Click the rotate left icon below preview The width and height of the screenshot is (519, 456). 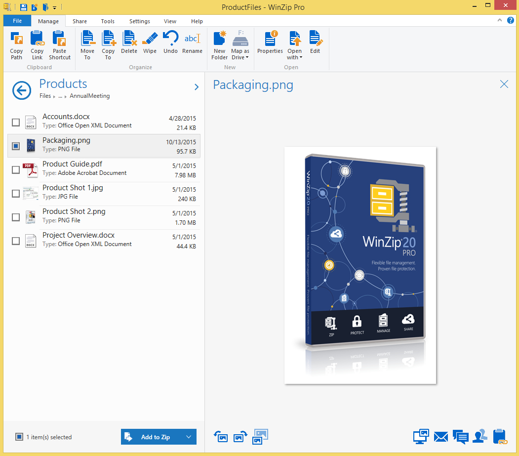point(220,437)
